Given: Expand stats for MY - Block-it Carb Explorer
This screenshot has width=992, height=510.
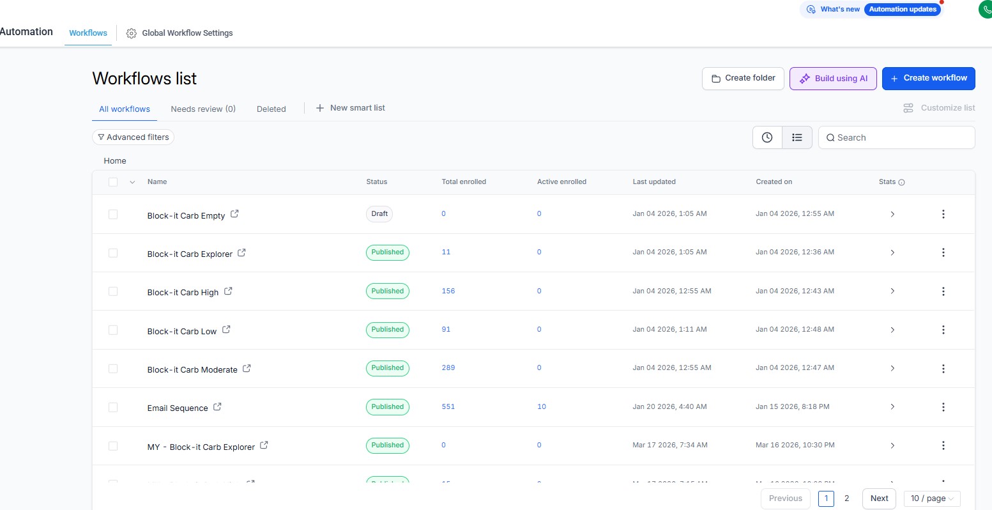Looking at the screenshot, I should pyautogui.click(x=892, y=445).
